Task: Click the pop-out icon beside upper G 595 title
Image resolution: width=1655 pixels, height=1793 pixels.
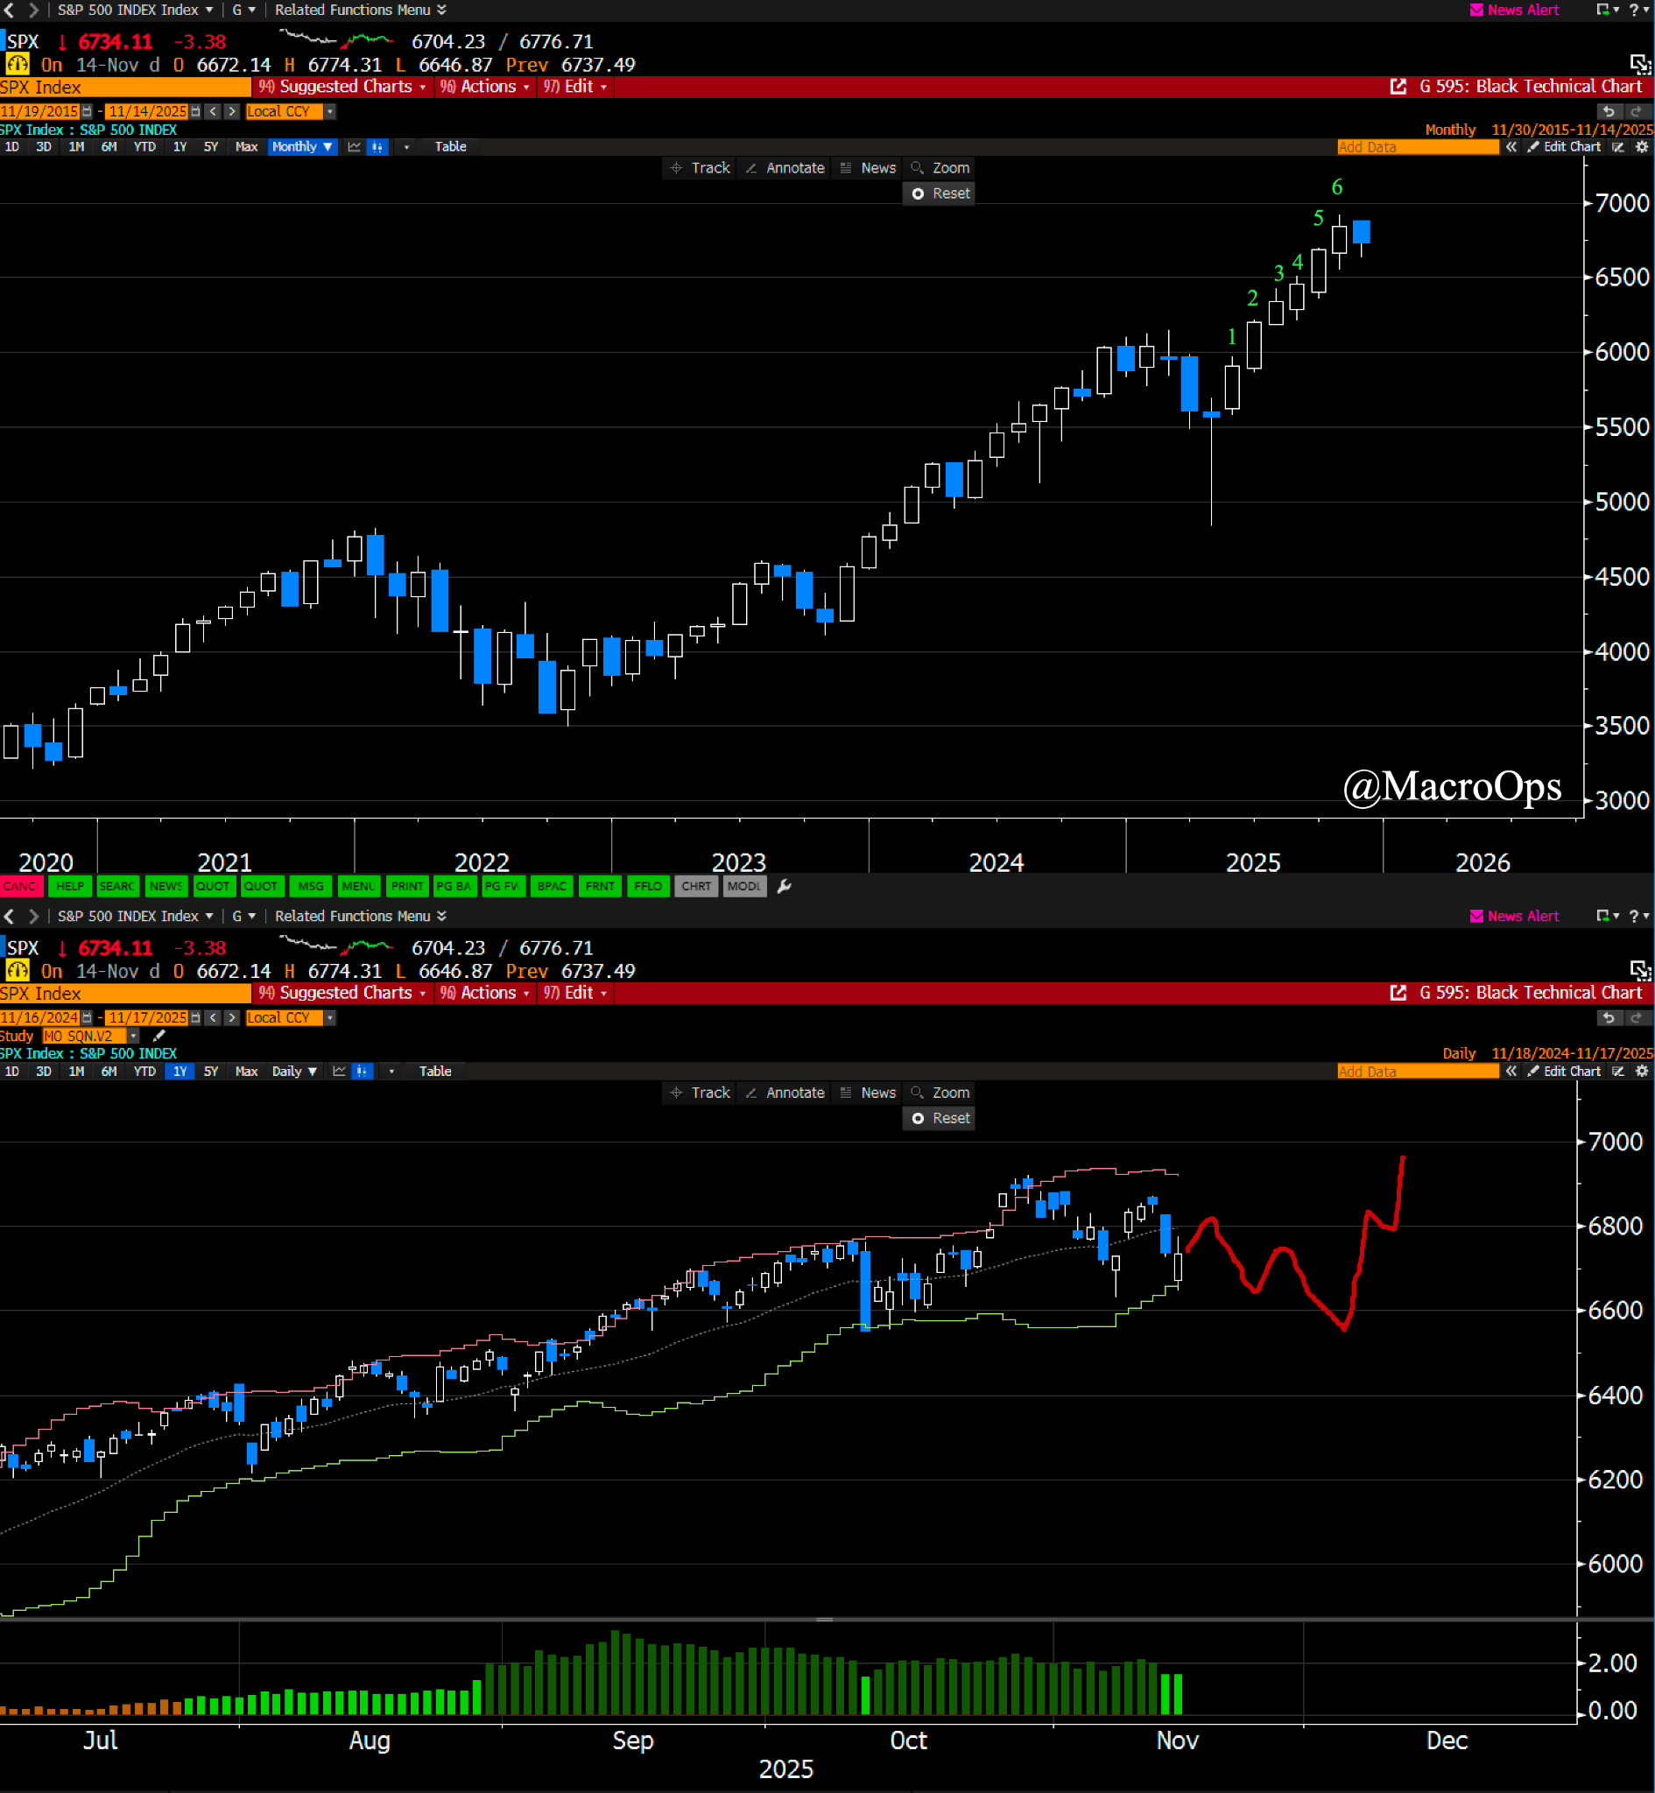Action: [x=1397, y=87]
